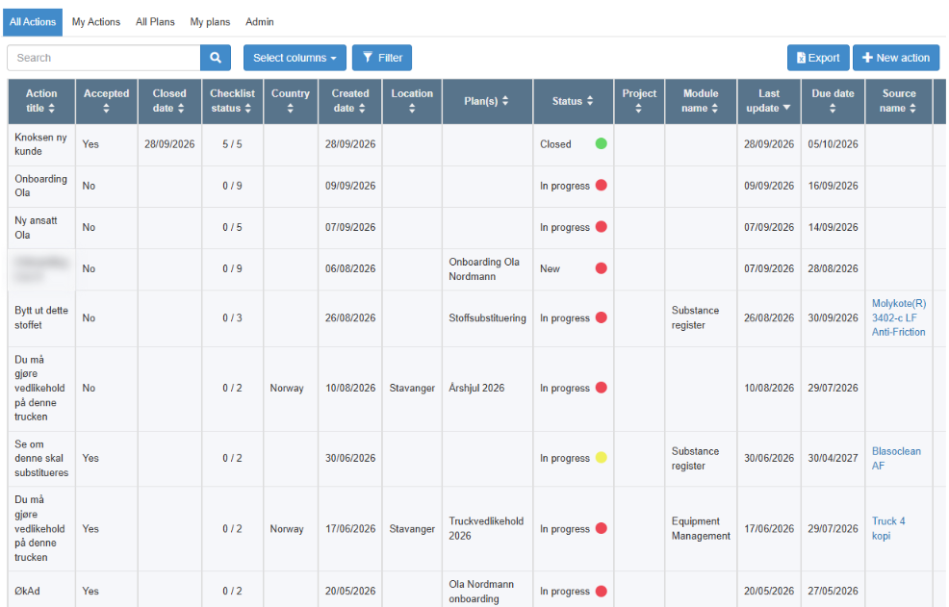Sort by the Project column
Image resolution: width=949 pixels, height=607 pixels.
pos(639,101)
